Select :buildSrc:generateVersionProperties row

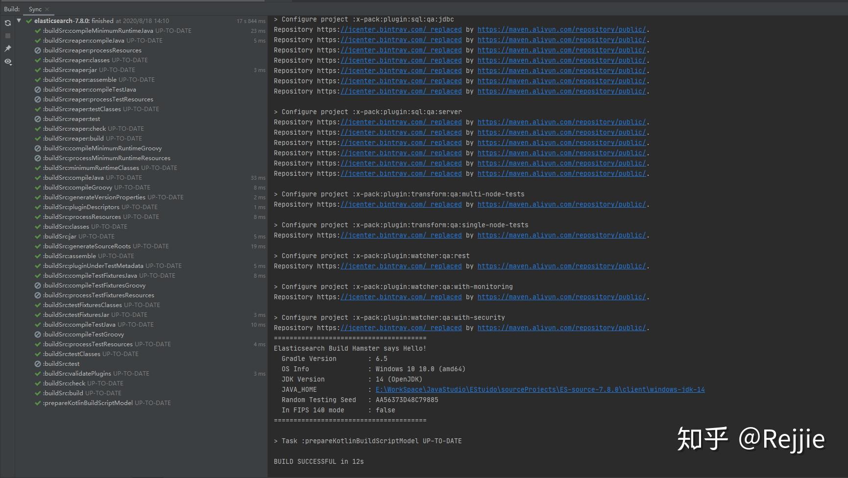(141, 197)
